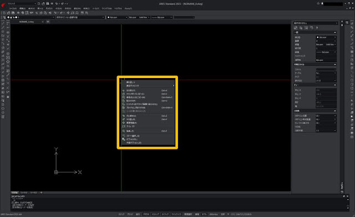The image size is (355, 217).
Task: Click Print icon in title bar quick access
Action: (52, 4)
